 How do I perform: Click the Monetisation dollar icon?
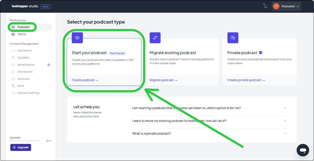(x=13, y=65)
